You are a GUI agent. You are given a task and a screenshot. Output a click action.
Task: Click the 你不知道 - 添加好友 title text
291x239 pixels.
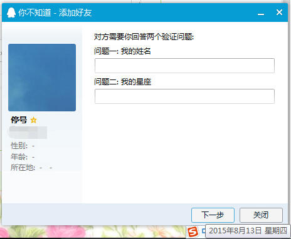tap(55, 13)
